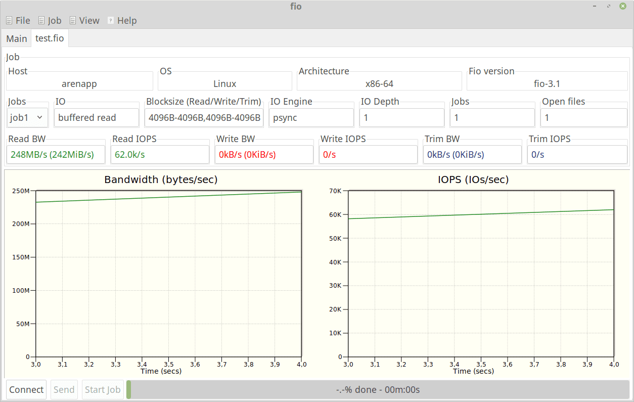Image resolution: width=634 pixels, height=402 pixels.
Task: Expand the job1 Jobs dropdown
Action: tap(28, 118)
